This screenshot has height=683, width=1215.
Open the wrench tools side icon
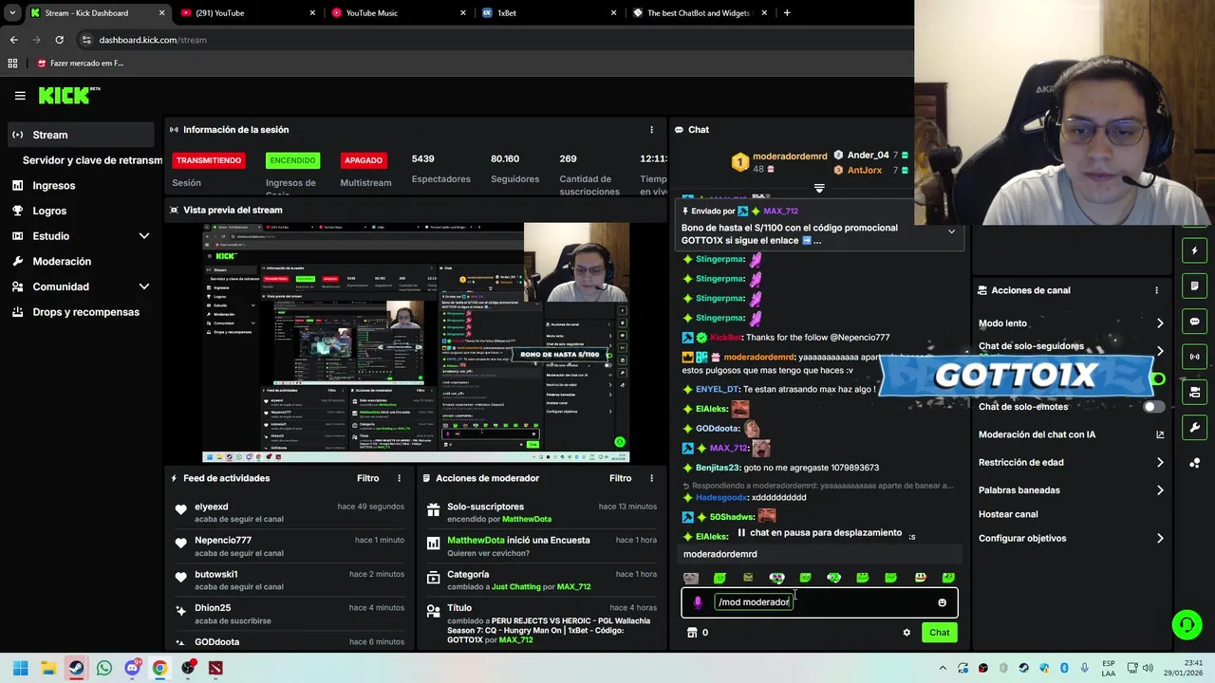coord(1195,428)
